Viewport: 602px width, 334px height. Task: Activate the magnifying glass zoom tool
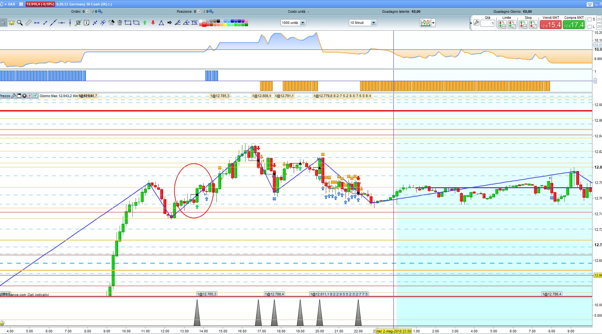[x=20, y=23]
